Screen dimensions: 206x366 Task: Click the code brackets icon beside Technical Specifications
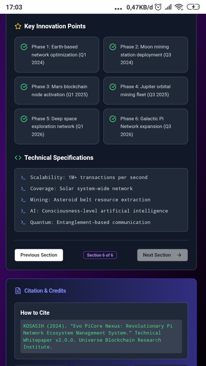pyautogui.click(x=18, y=158)
